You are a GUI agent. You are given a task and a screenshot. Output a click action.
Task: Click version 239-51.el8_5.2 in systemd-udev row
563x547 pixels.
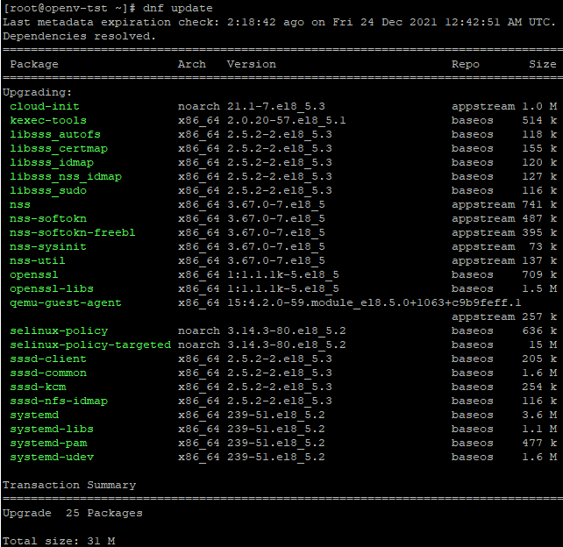point(275,457)
